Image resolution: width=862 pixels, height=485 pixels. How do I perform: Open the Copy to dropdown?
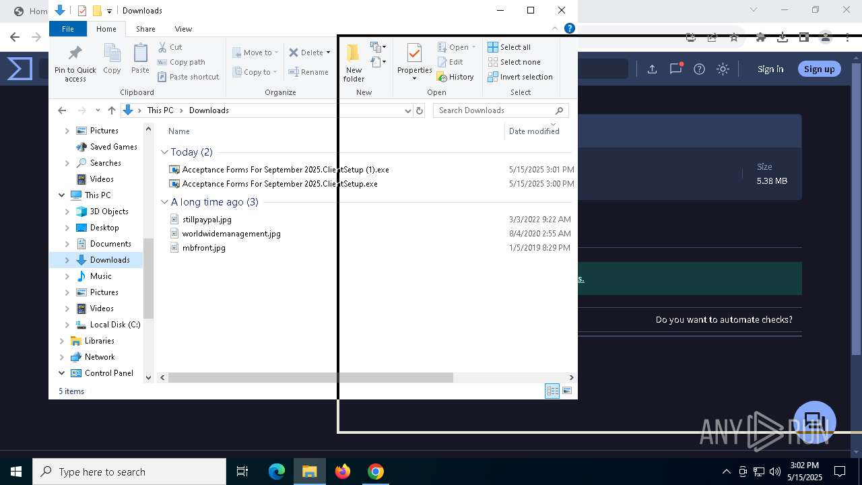tap(255, 72)
